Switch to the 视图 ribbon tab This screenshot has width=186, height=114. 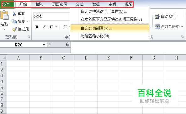[x=128, y=4]
